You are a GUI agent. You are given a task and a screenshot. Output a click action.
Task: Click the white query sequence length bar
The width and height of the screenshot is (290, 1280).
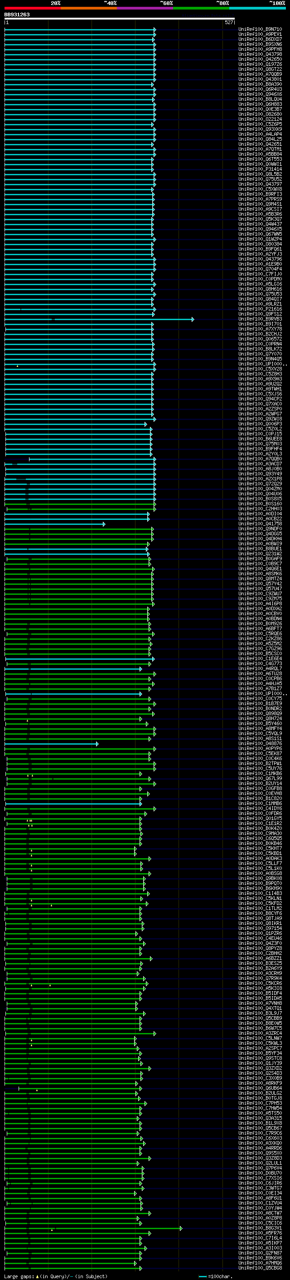point(120,18)
